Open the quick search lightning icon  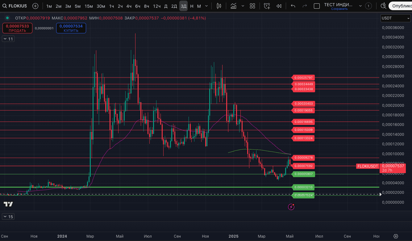[x=383, y=6]
